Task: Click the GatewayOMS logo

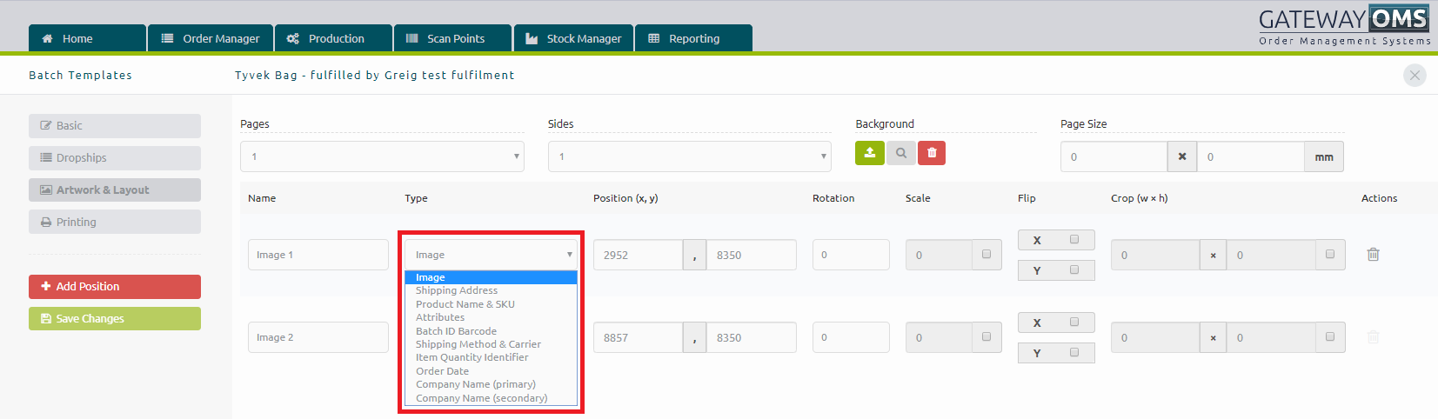Action: (x=1344, y=26)
